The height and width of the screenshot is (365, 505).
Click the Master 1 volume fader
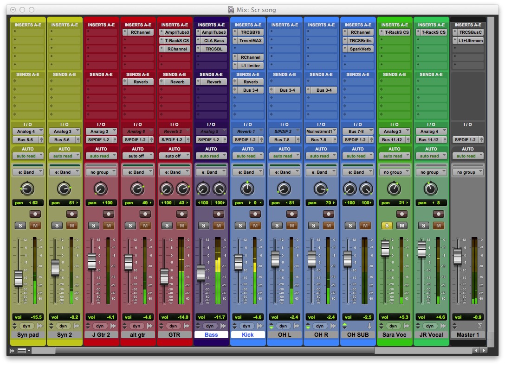click(x=457, y=257)
